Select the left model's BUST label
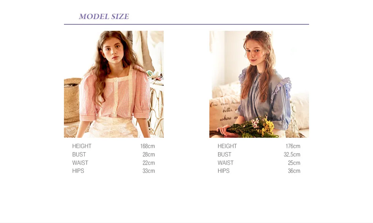Image resolution: width=373 pixels, height=223 pixels. 79,155
